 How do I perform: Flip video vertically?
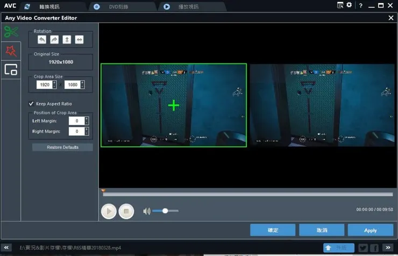click(x=67, y=40)
